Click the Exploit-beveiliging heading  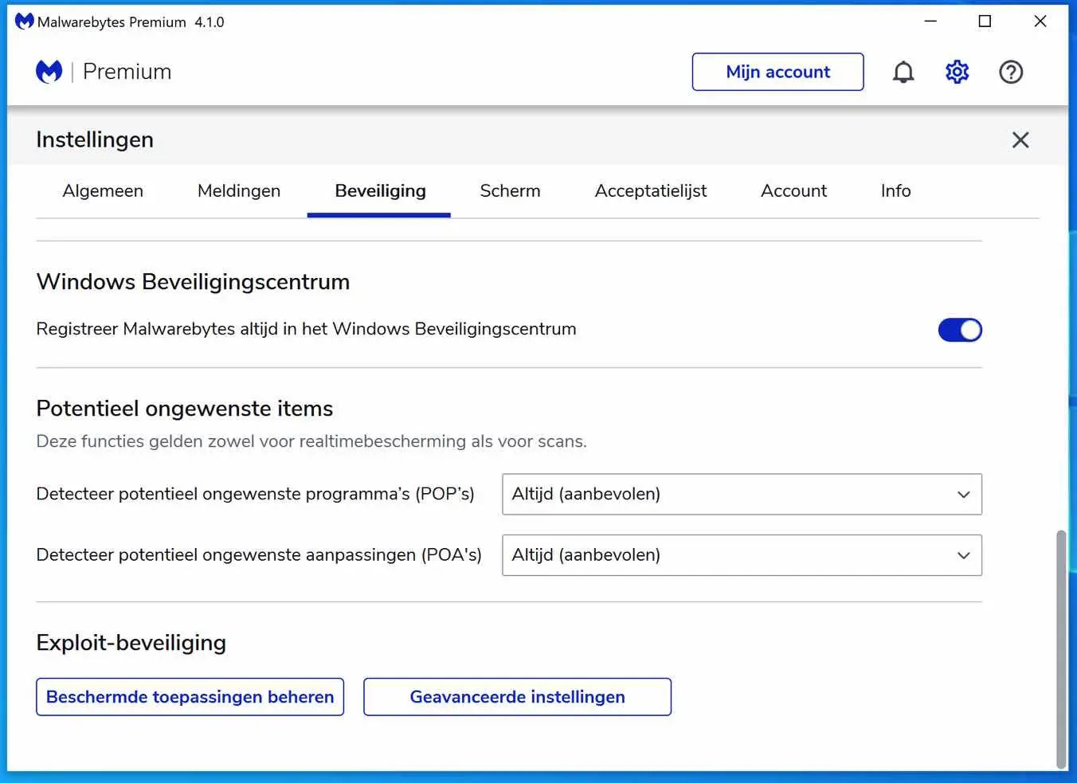(x=131, y=643)
